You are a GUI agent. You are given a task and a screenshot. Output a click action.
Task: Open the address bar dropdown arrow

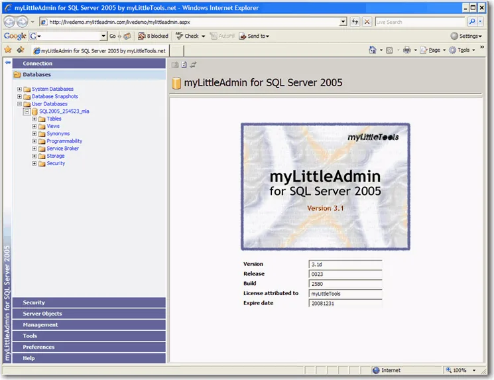coord(343,22)
